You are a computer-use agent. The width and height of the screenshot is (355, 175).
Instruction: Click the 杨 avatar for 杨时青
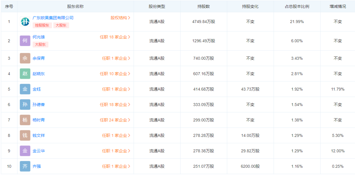point(25,120)
